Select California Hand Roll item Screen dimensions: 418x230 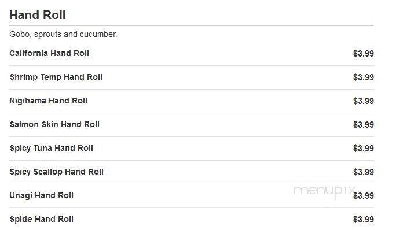(49, 53)
